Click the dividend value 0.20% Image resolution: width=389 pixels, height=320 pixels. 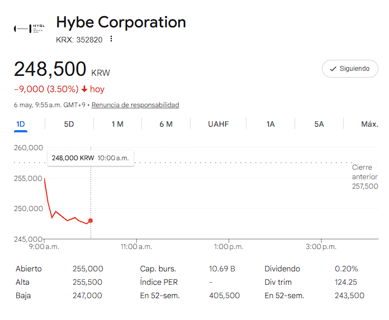[347, 269]
